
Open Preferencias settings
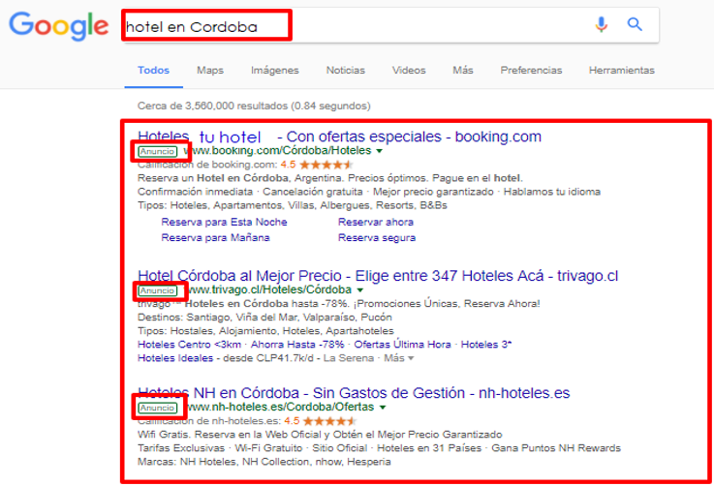tap(531, 70)
